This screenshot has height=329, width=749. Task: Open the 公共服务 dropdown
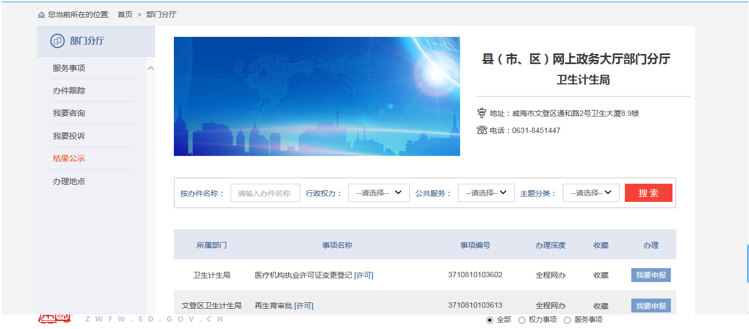(x=486, y=193)
